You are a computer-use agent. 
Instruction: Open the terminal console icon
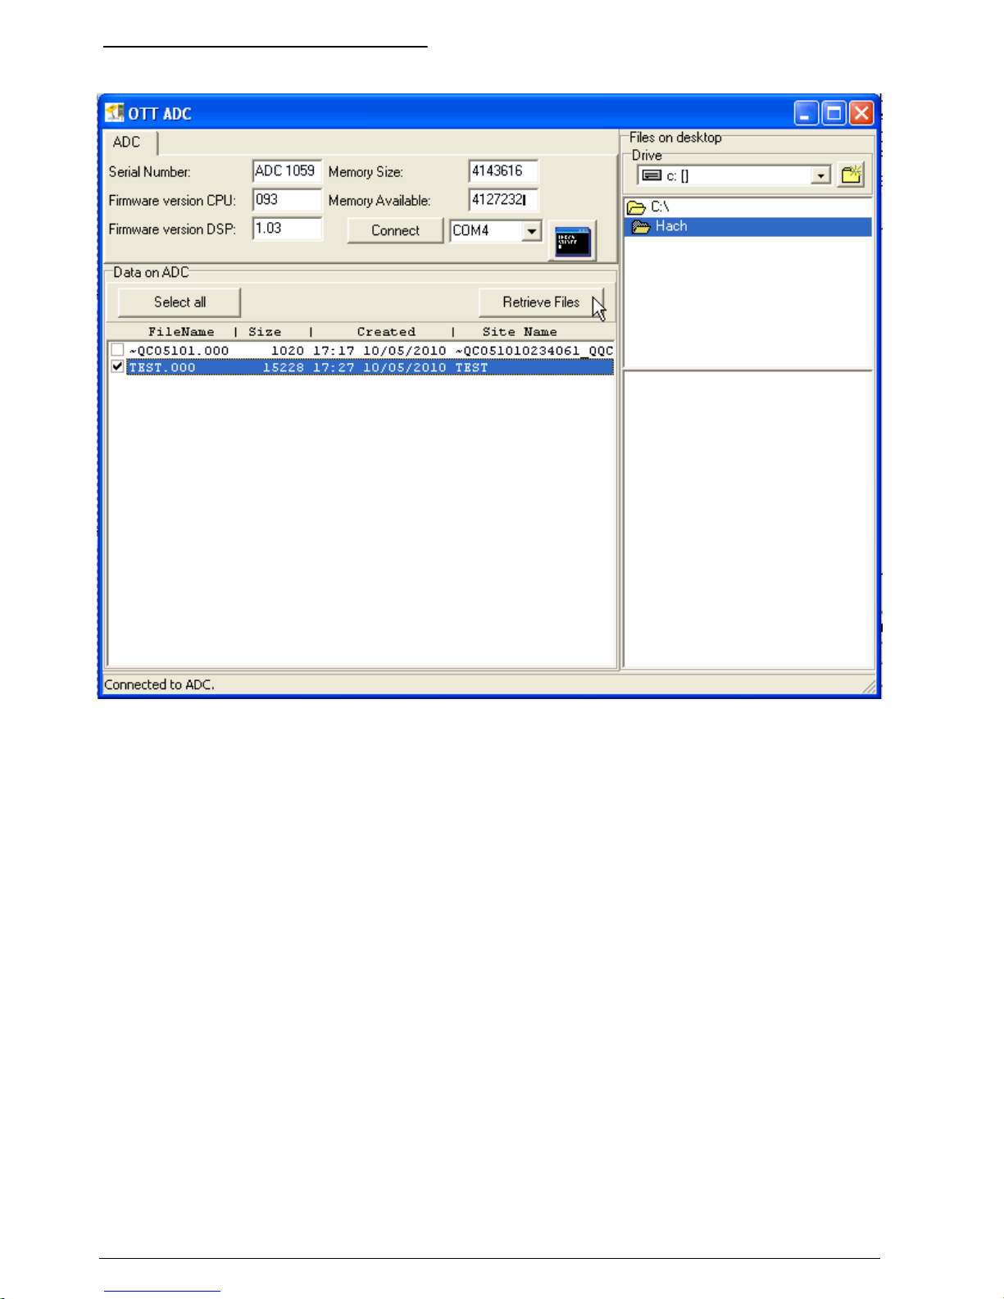tap(572, 242)
